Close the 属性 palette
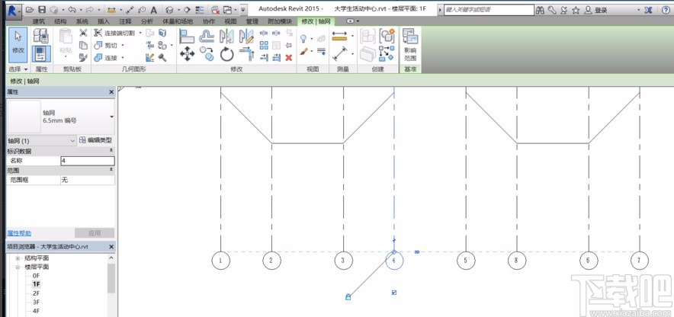674x317 pixels. [x=111, y=92]
